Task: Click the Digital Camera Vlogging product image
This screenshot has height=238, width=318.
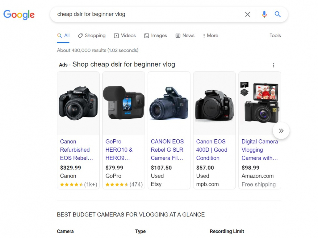Action: click(x=260, y=103)
